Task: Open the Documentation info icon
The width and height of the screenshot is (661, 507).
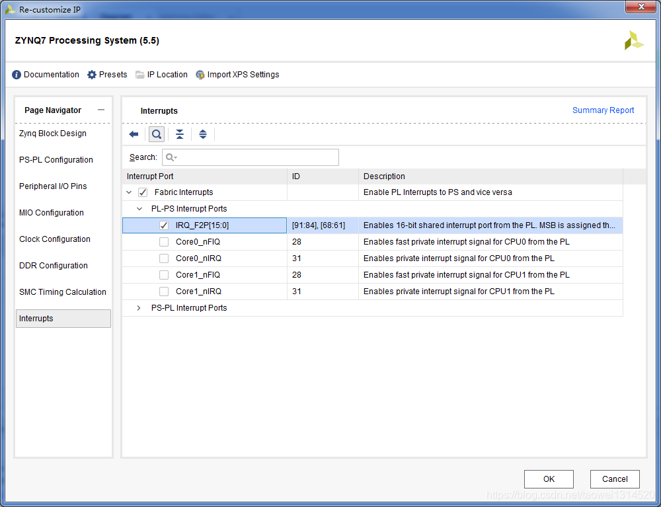Action: [x=17, y=75]
